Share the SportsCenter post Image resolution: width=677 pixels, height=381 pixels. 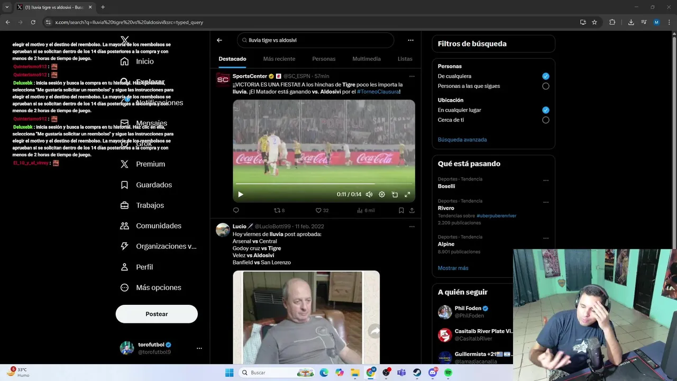point(412,210)
